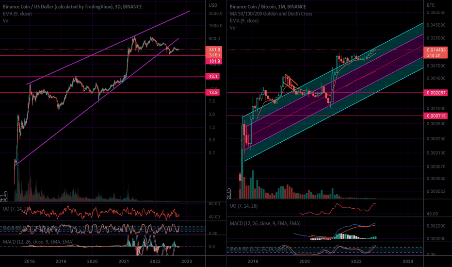This screenshot has height=267, width=452.
Task: Click the 0.014498 current price label
Action: click(x=436, y=50)
